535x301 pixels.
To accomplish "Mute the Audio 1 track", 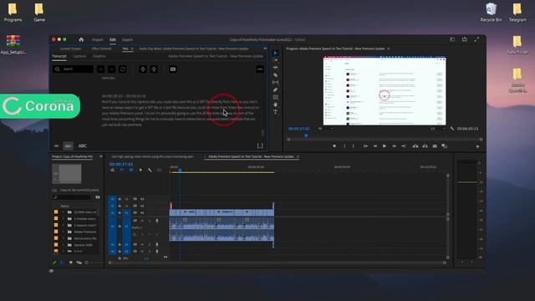I will coord(142,221).
